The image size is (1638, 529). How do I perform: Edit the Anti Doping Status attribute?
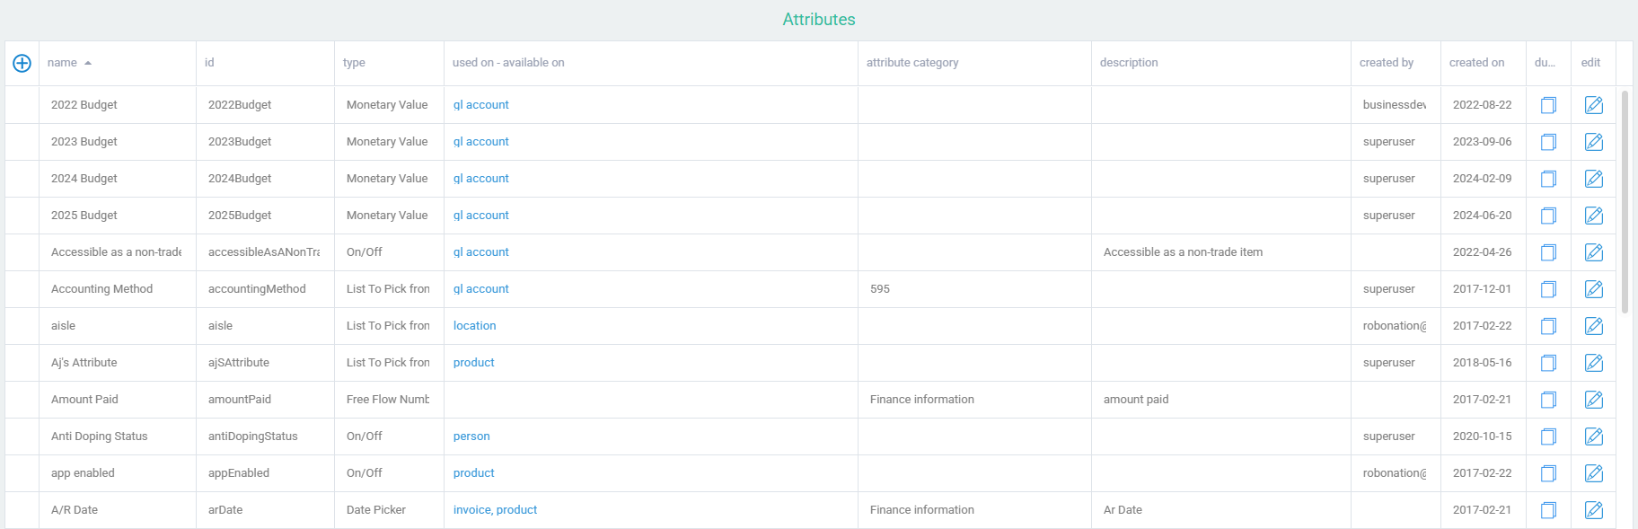[1593, 436]
